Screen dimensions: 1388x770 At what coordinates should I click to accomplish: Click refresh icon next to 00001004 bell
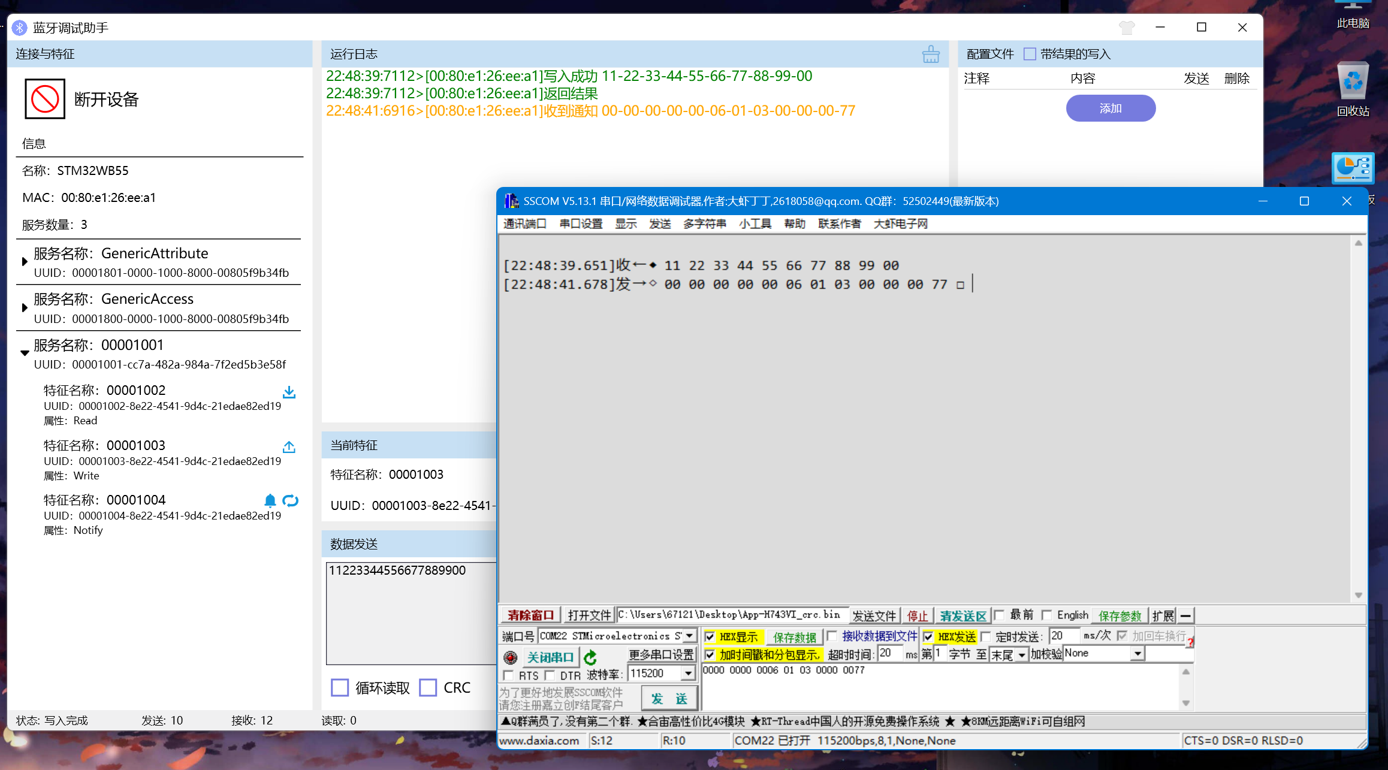pos(291,500)
